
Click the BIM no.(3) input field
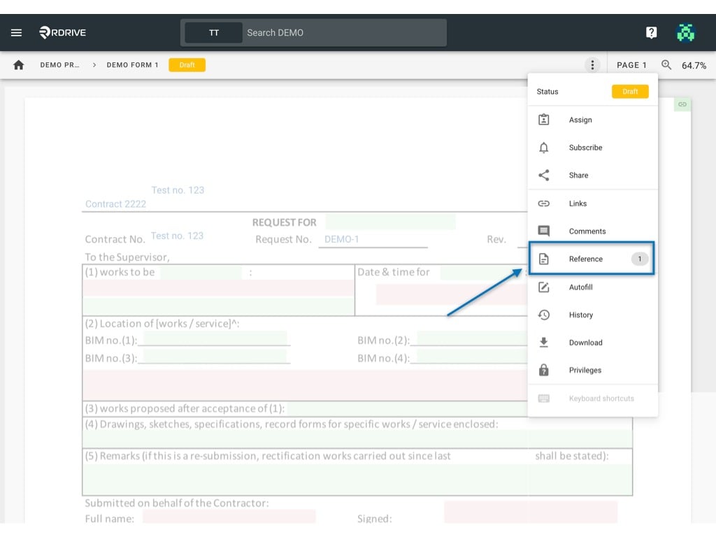coord(214,357)
